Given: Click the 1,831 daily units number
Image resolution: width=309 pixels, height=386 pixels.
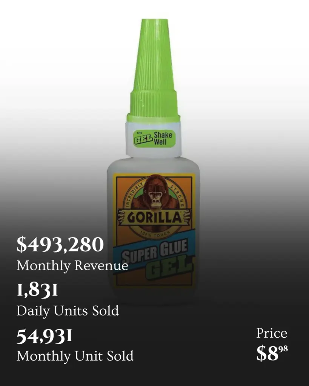Looking at the screenshot, I should [37, 290].
